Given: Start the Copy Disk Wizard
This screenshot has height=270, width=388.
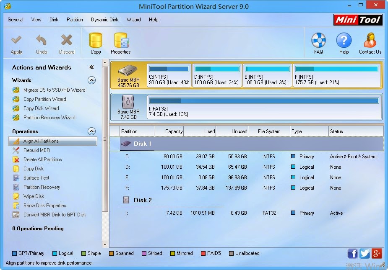Looking at the screenshot, I should (x=41, y=108).
